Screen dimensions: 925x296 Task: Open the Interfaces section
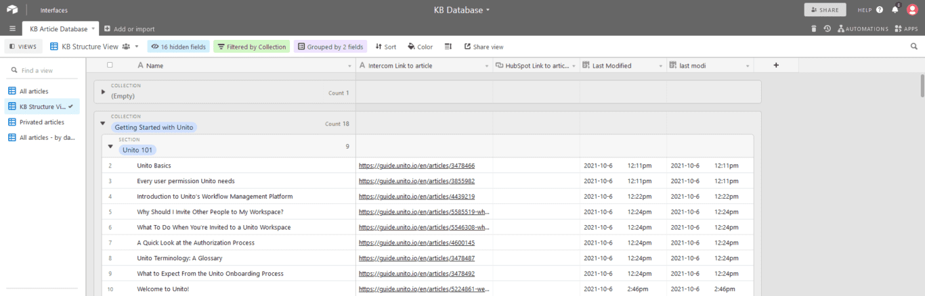(x=53, y=10)
